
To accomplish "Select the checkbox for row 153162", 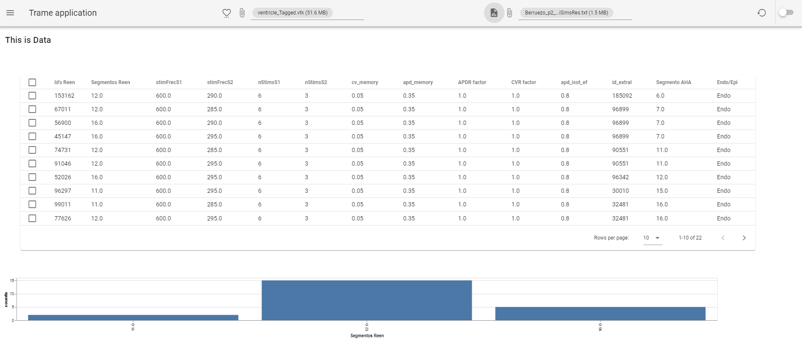I will pos(32,96).
